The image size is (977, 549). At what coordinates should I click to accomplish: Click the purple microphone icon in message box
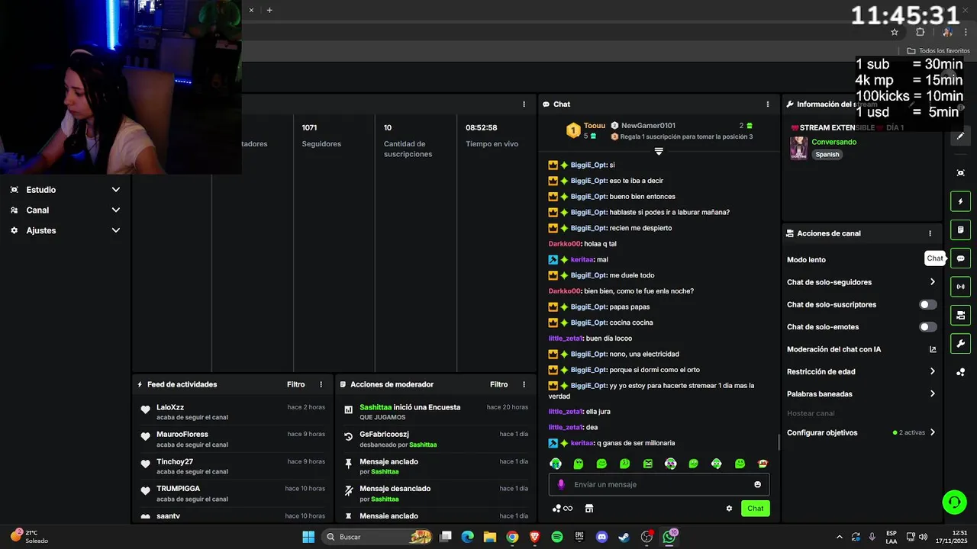[561, 484]
